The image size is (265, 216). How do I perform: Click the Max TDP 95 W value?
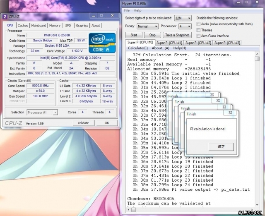[81, 41]
